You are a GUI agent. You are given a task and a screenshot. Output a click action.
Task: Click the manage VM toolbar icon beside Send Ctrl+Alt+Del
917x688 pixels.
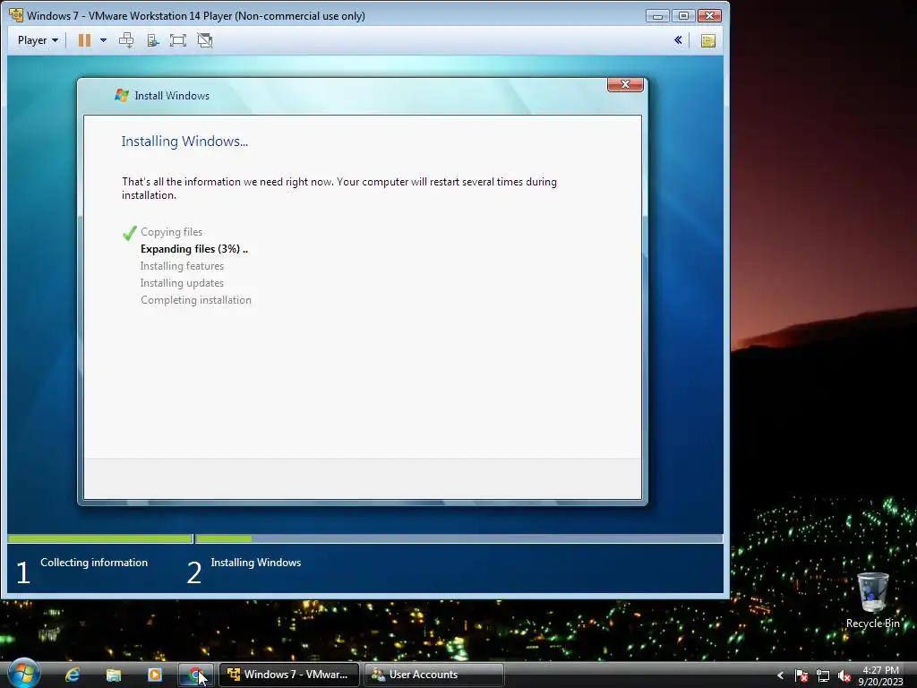point(152,40)
